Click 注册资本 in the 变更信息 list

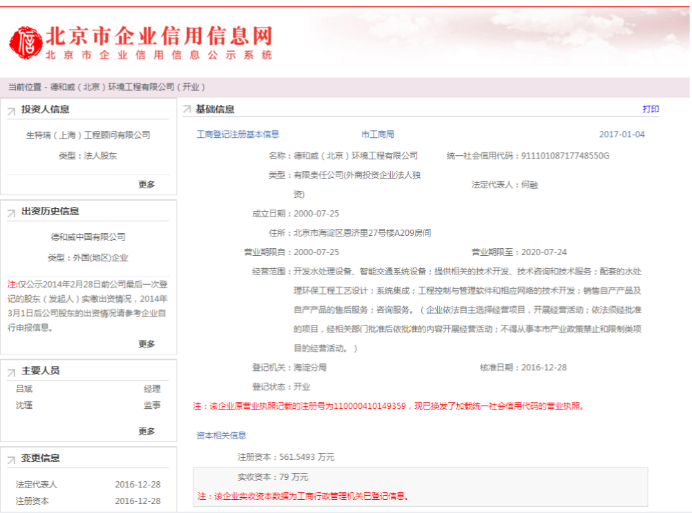32,501
